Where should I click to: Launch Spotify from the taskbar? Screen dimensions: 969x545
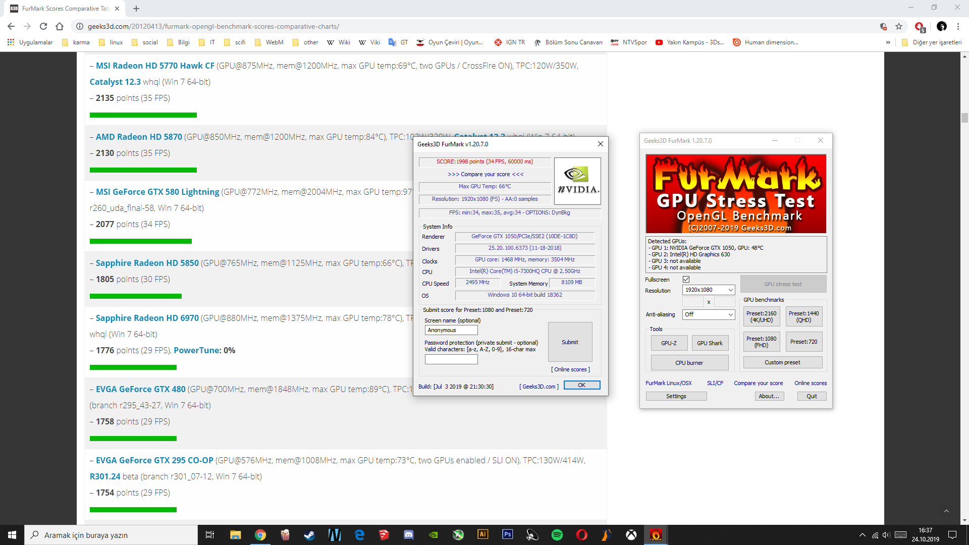tap(557, 535)
